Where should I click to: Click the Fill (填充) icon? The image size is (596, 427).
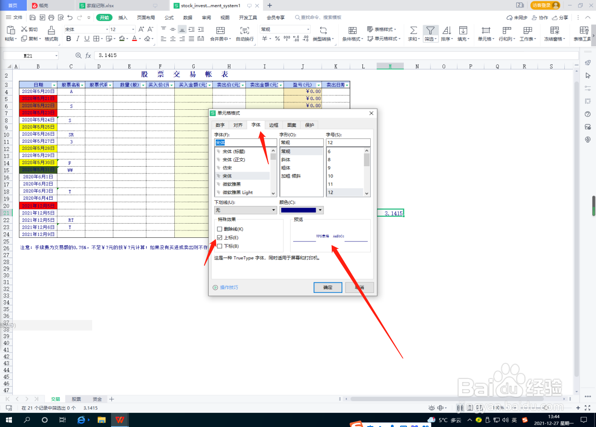pos(463,30)
